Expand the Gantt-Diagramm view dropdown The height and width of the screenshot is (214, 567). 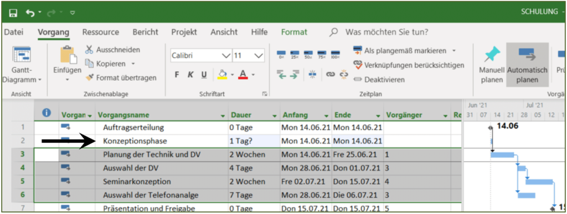click(x=39, y=80)
